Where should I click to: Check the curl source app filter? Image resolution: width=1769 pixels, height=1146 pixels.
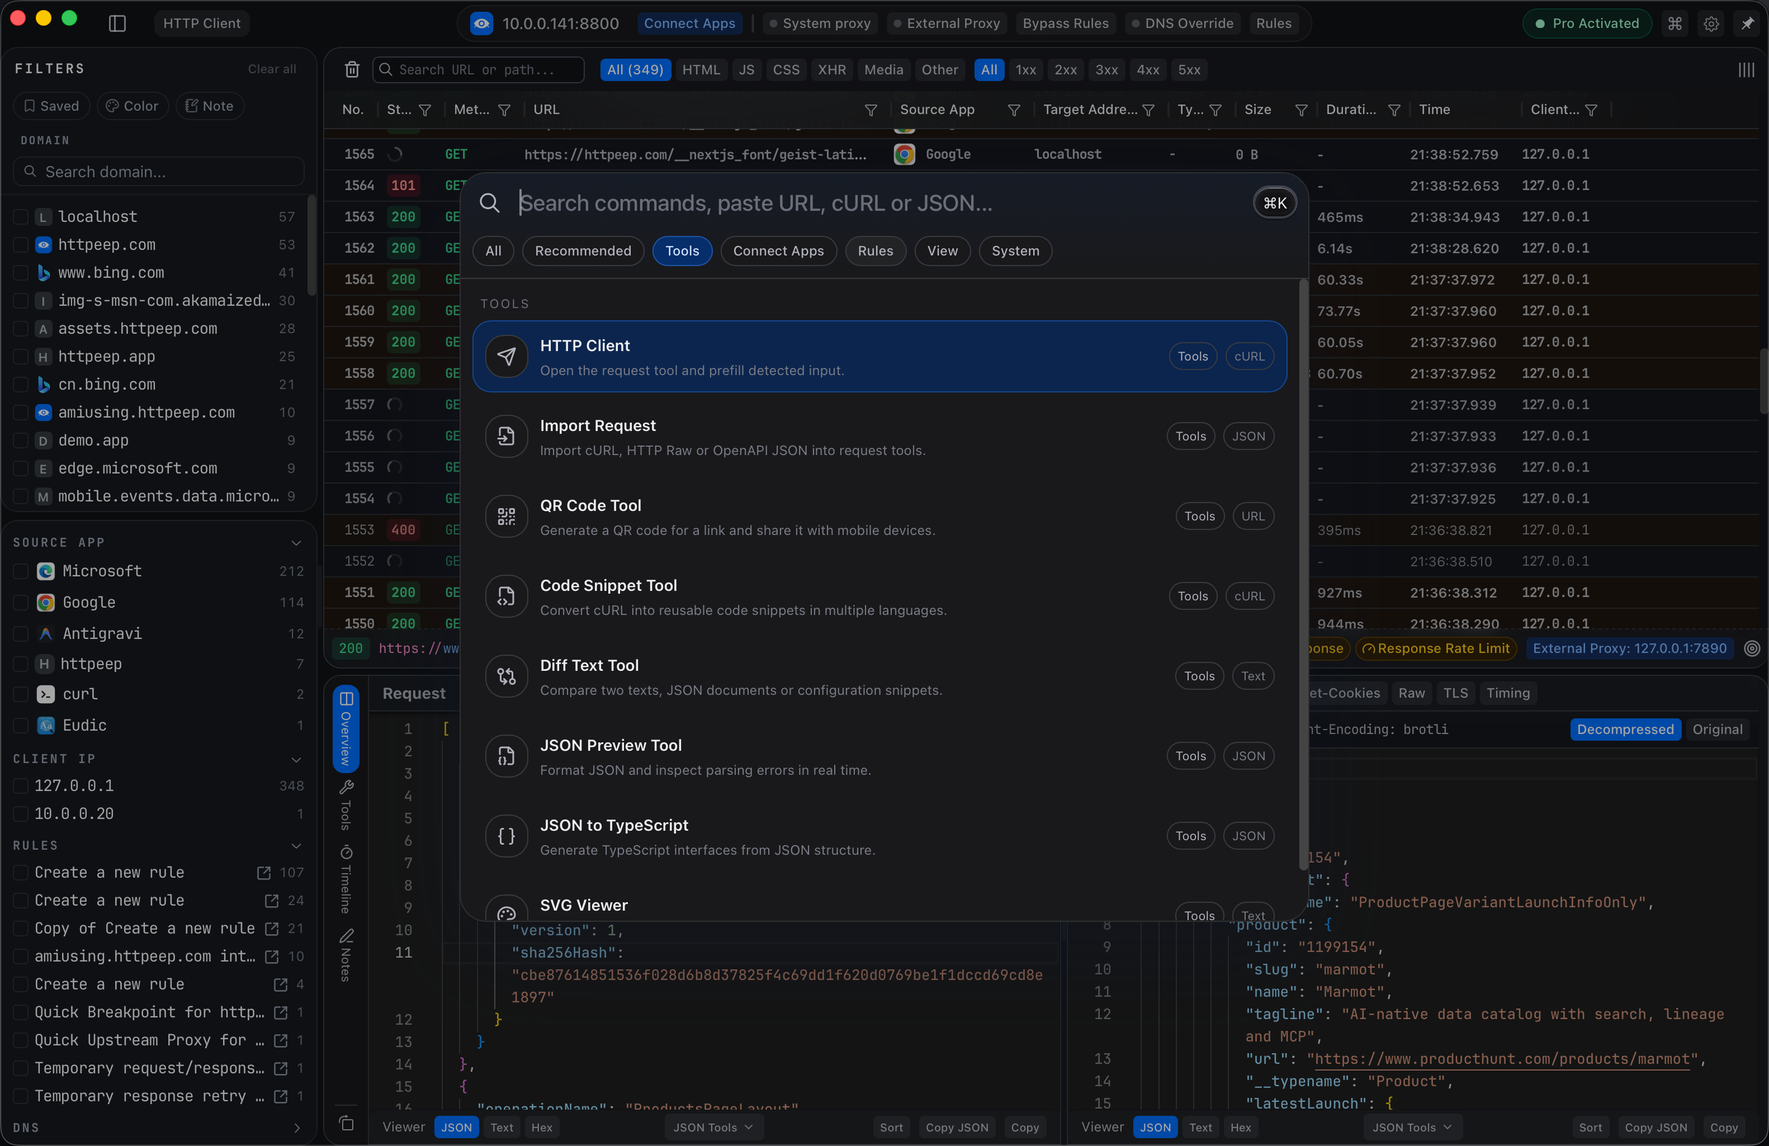tap(21, 694)
